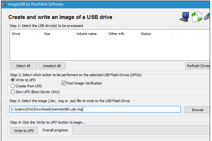This screenshot has height=141, width=212.
Task: Click the Select All button
Action: click(x=23, y=66)
